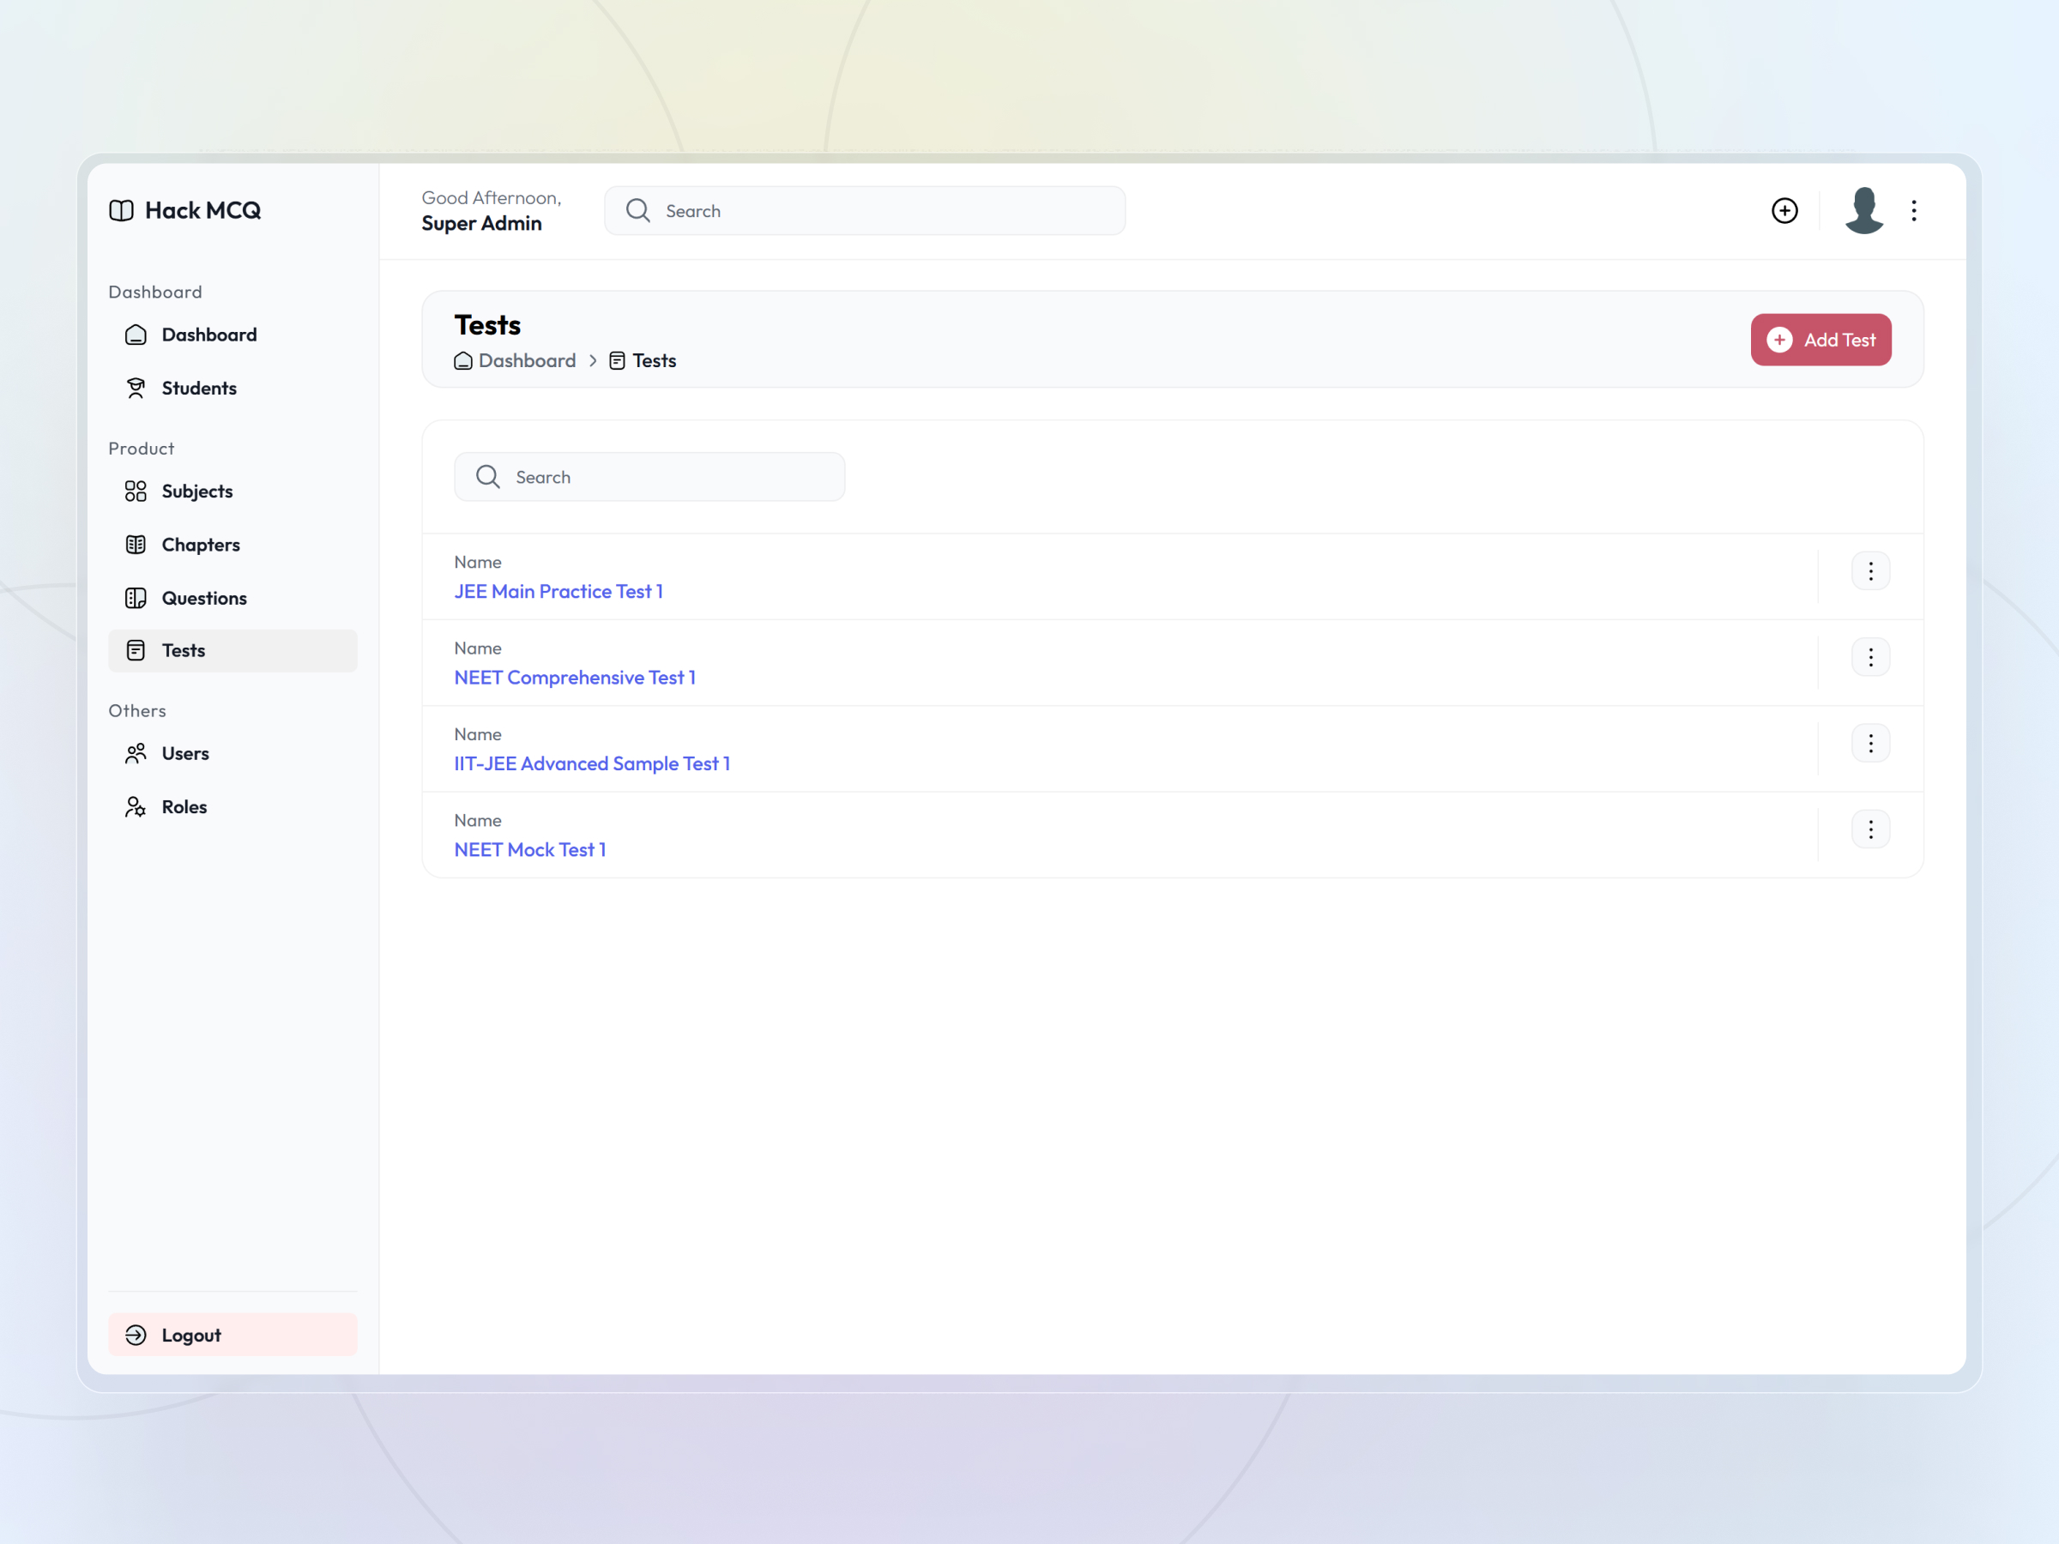
Task: Open the three-dot menu beside the avatar
Action: click(1914, 210)
